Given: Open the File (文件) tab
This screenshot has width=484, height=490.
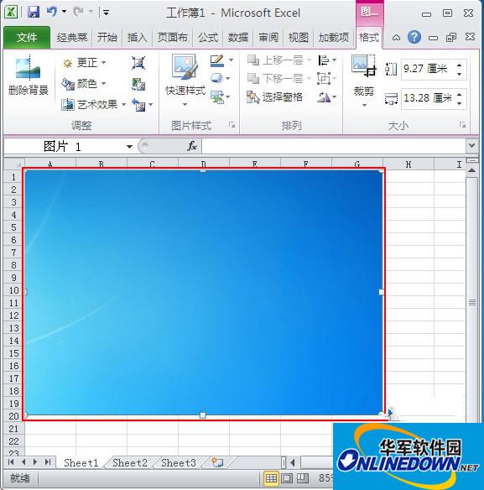Looking at the screenshot, I should (x=27, y=38).
